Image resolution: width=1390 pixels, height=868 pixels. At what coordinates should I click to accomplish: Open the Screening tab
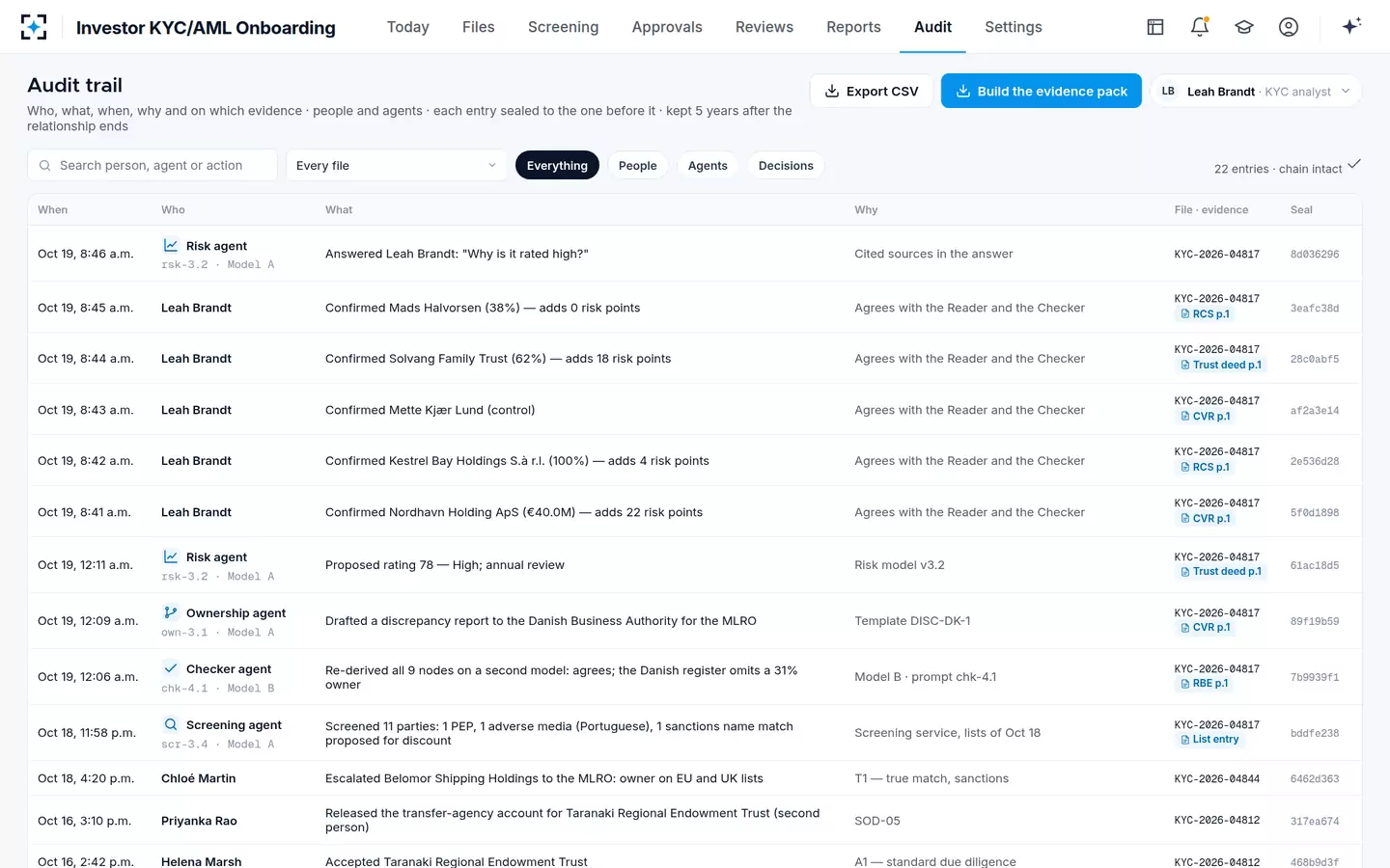coord(564,27)
